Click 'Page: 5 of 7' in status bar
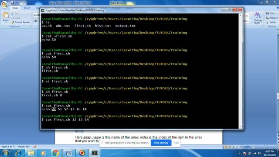Viewport: 279px width, 157px height. pyautogui.click(x=8, y=147)
